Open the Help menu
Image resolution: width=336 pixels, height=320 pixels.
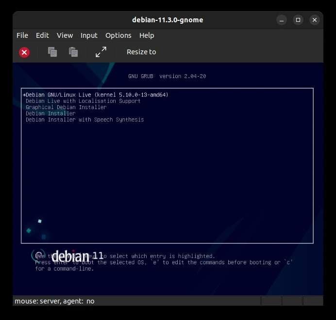pyautogui.click(x=147, y=35)
